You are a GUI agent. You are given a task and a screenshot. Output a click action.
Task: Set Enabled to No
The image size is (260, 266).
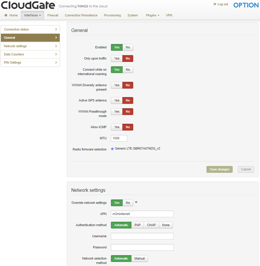pos(128,47)
